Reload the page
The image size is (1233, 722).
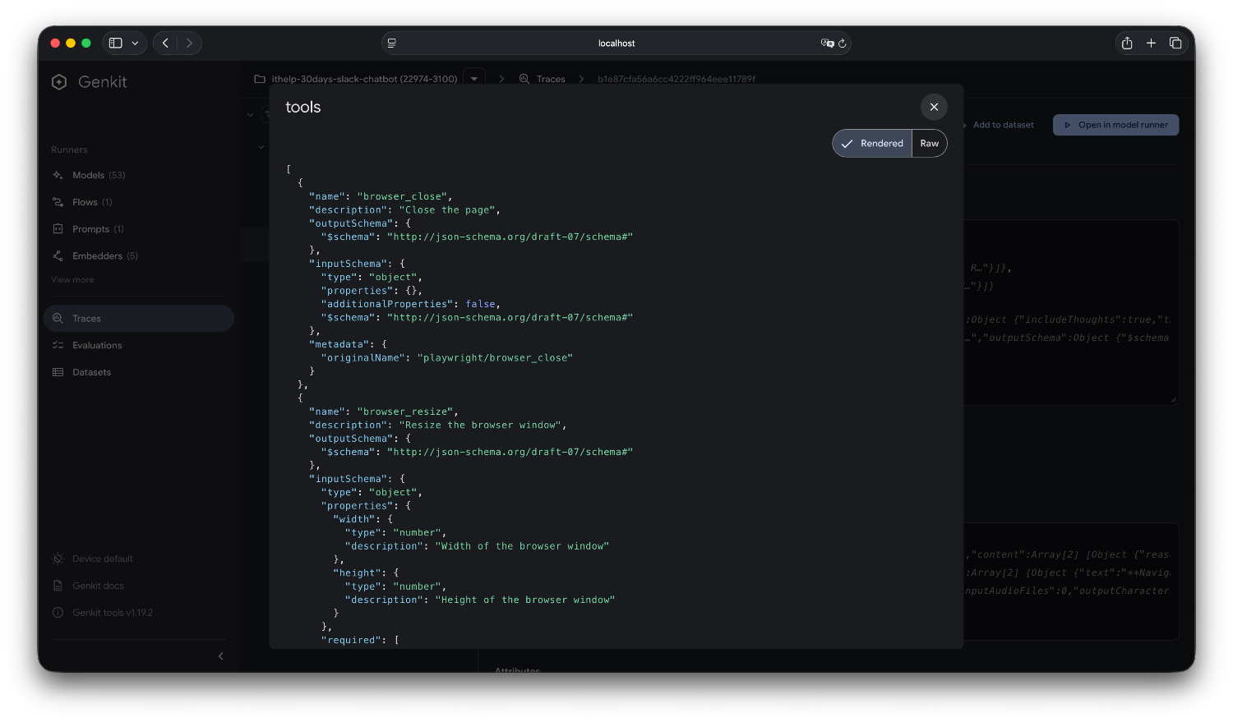(843, 44)
